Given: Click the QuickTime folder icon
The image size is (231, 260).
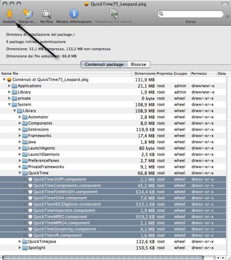Looking at the screenshot, I should [x=25, y=173].
